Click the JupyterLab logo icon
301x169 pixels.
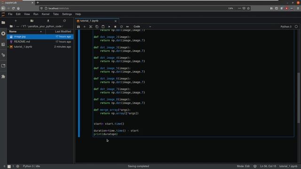click(3, 14)
